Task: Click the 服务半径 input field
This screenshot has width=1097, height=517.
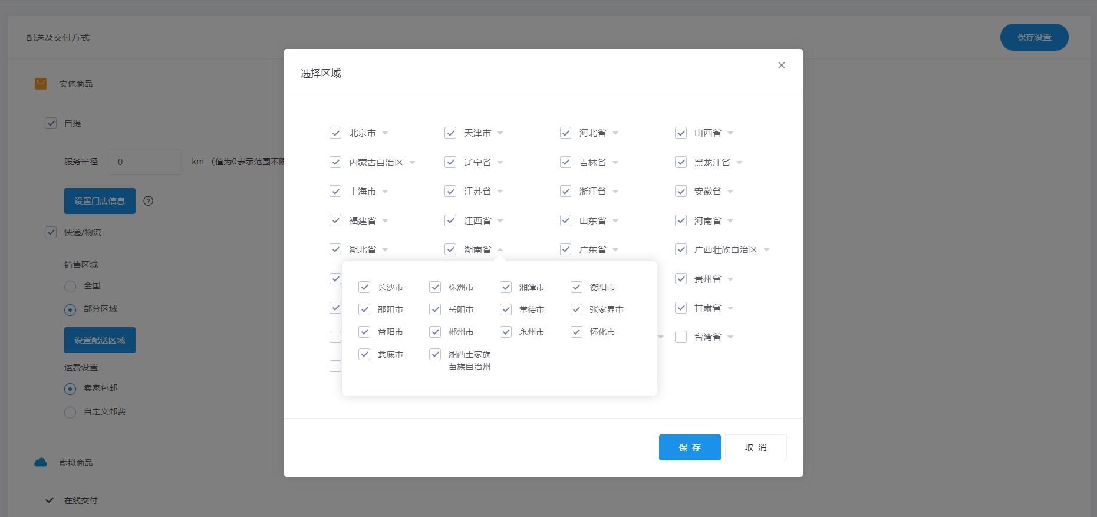Action: point(145,162)
